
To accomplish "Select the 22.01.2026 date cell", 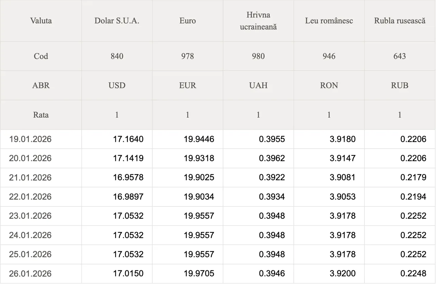I will click(x=30, y=197).
